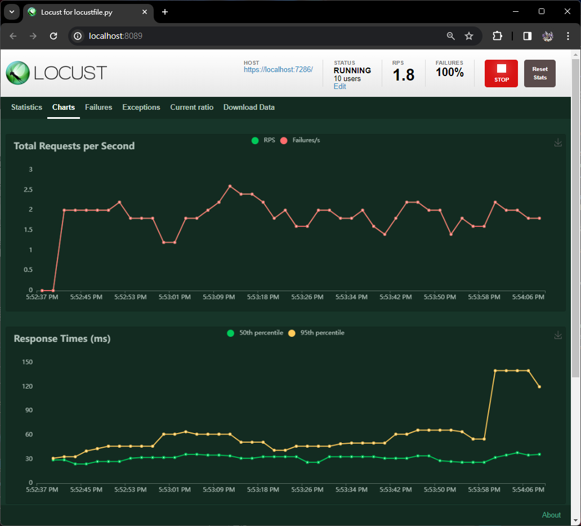Open the Chrome three-dot menu

tap(567, 36)
